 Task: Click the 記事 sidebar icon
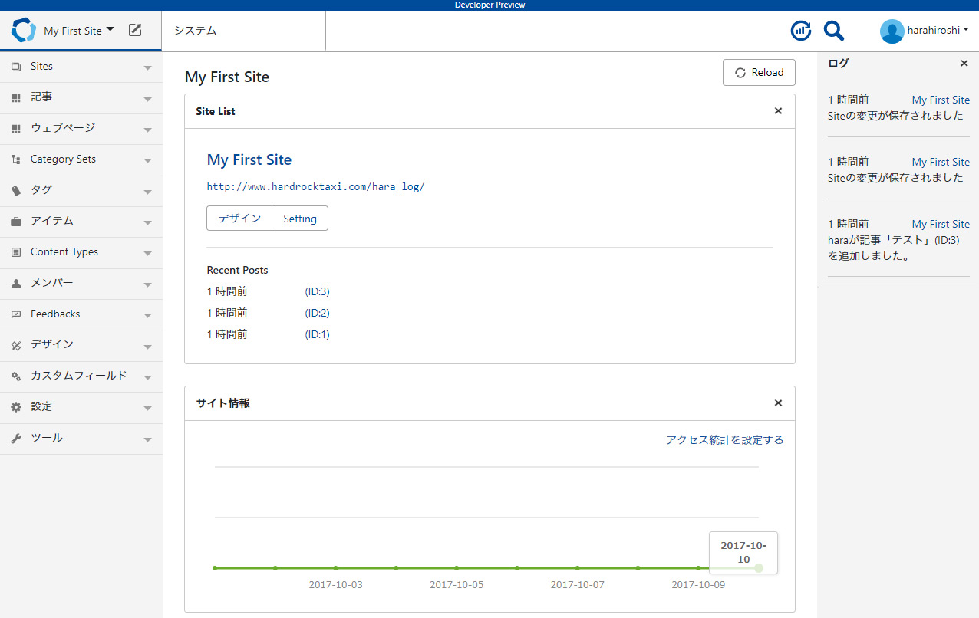coord(16,98)
